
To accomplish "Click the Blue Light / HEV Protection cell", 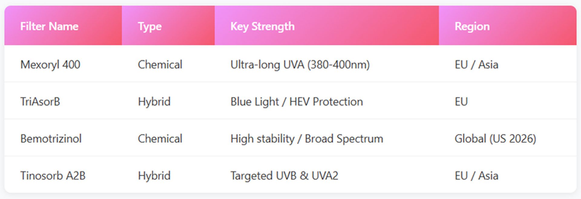I will pos(297,102).
